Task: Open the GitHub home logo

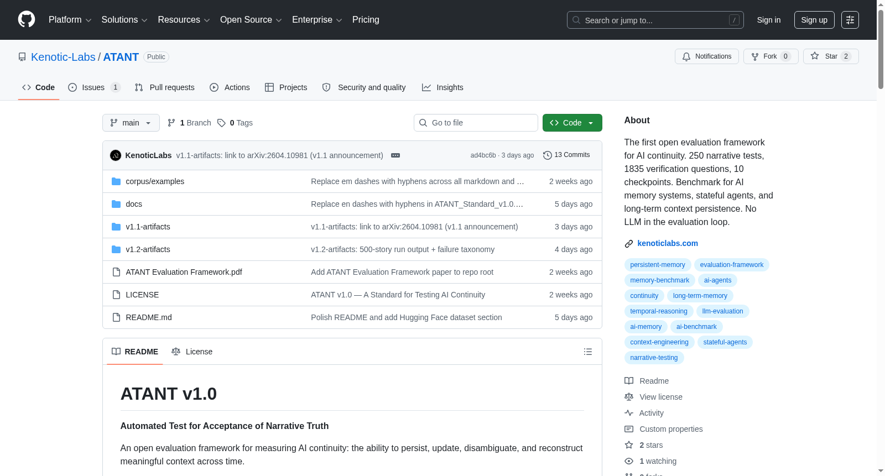Action: pos(27,19)
